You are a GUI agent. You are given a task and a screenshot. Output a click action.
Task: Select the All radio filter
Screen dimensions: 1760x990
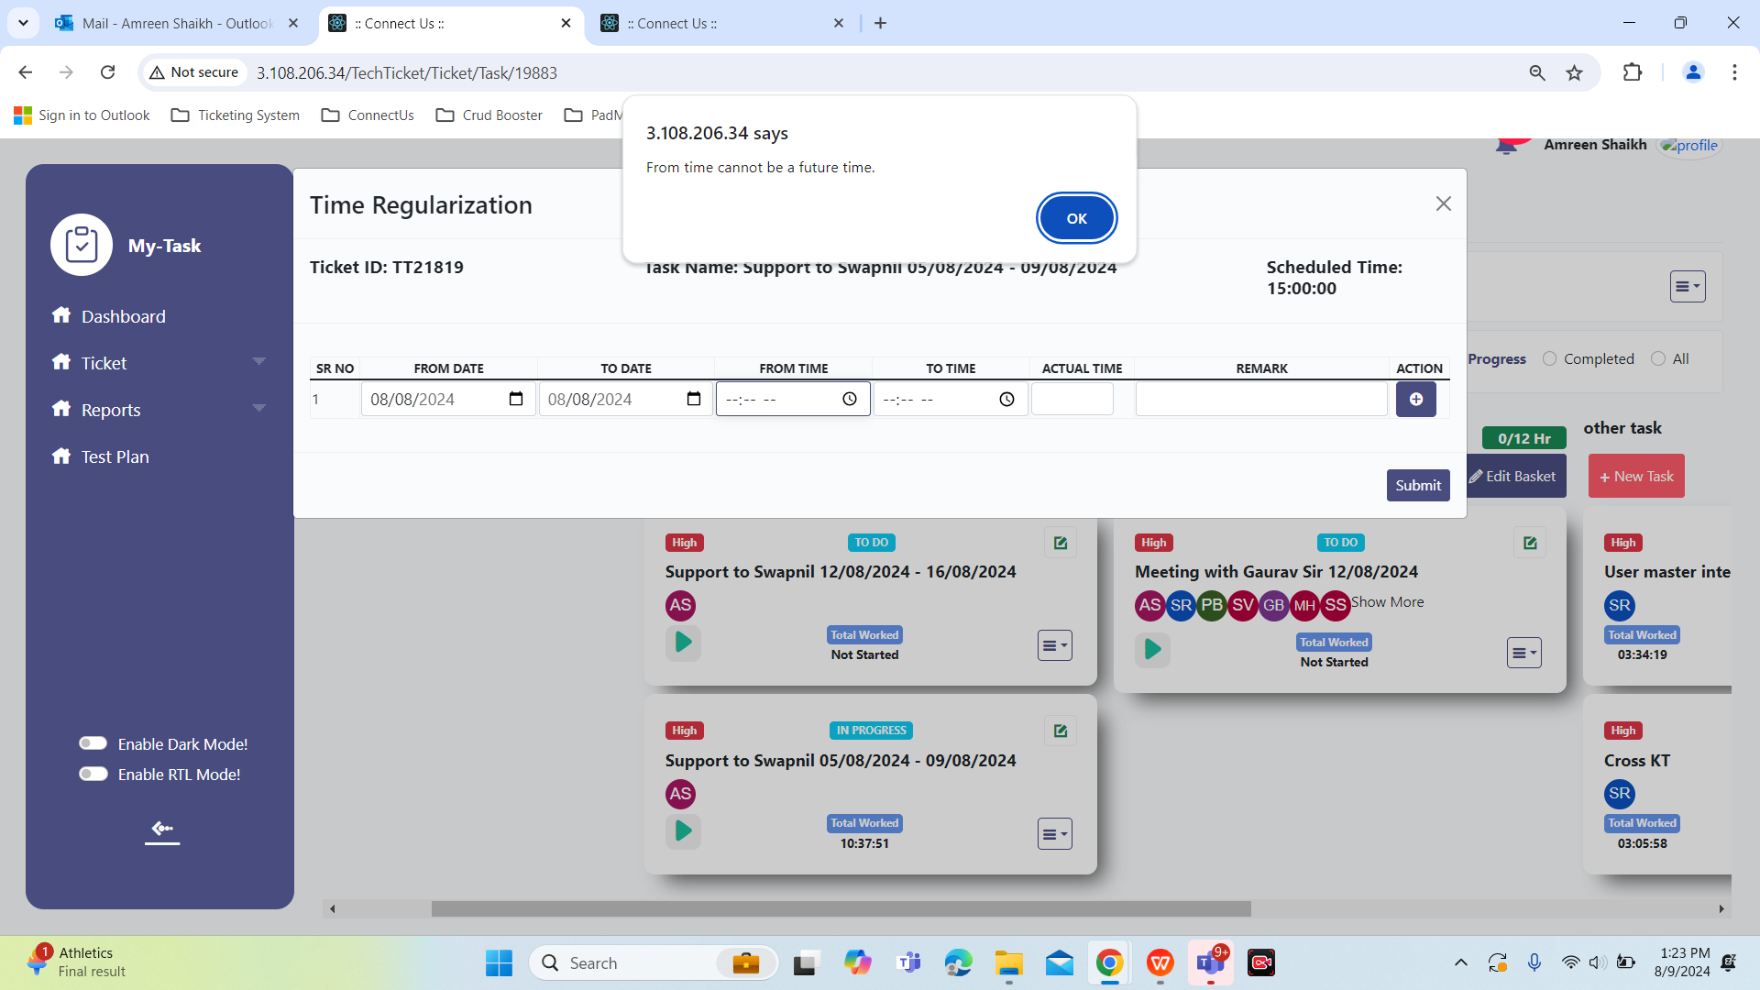(x=1658, y=358)
